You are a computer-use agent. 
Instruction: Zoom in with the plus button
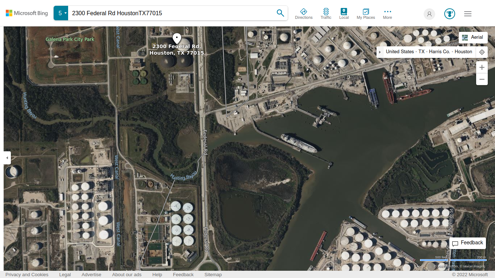click(482, 67)
